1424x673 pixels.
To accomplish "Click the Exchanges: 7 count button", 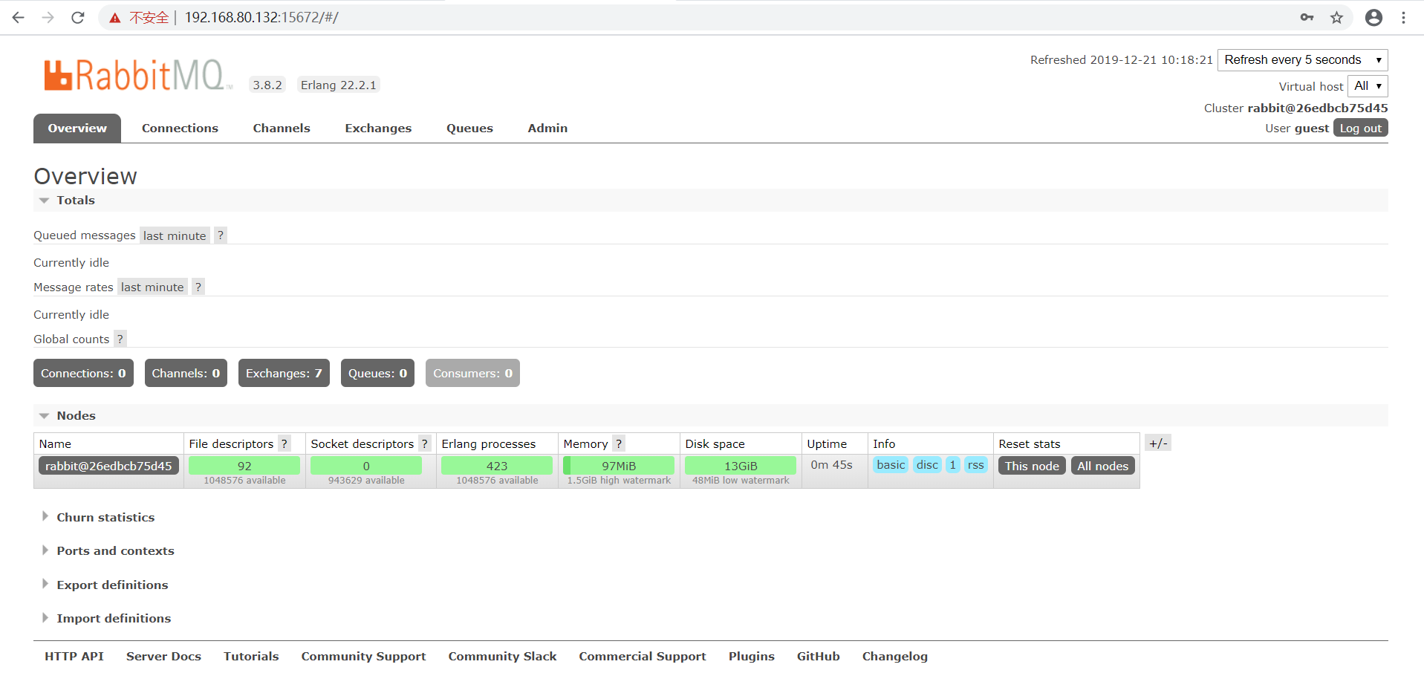I will [x=284, y=374].
